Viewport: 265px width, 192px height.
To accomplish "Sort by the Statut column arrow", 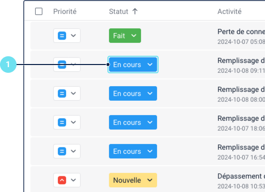I will click(x=135, y=11).
